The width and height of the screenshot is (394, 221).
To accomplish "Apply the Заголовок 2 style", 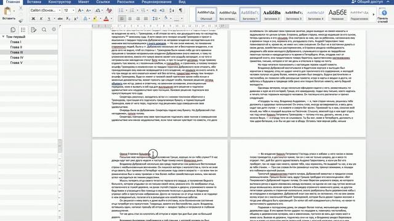I will point(271,14).
